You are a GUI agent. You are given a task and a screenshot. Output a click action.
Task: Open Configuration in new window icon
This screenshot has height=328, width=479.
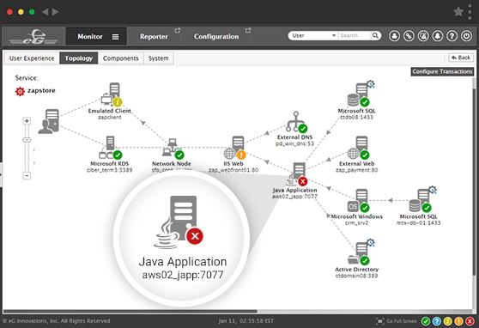tap(248, 31)
